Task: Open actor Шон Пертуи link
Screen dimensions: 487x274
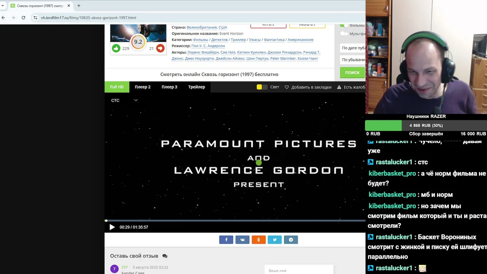Action: tap(257, 58)
